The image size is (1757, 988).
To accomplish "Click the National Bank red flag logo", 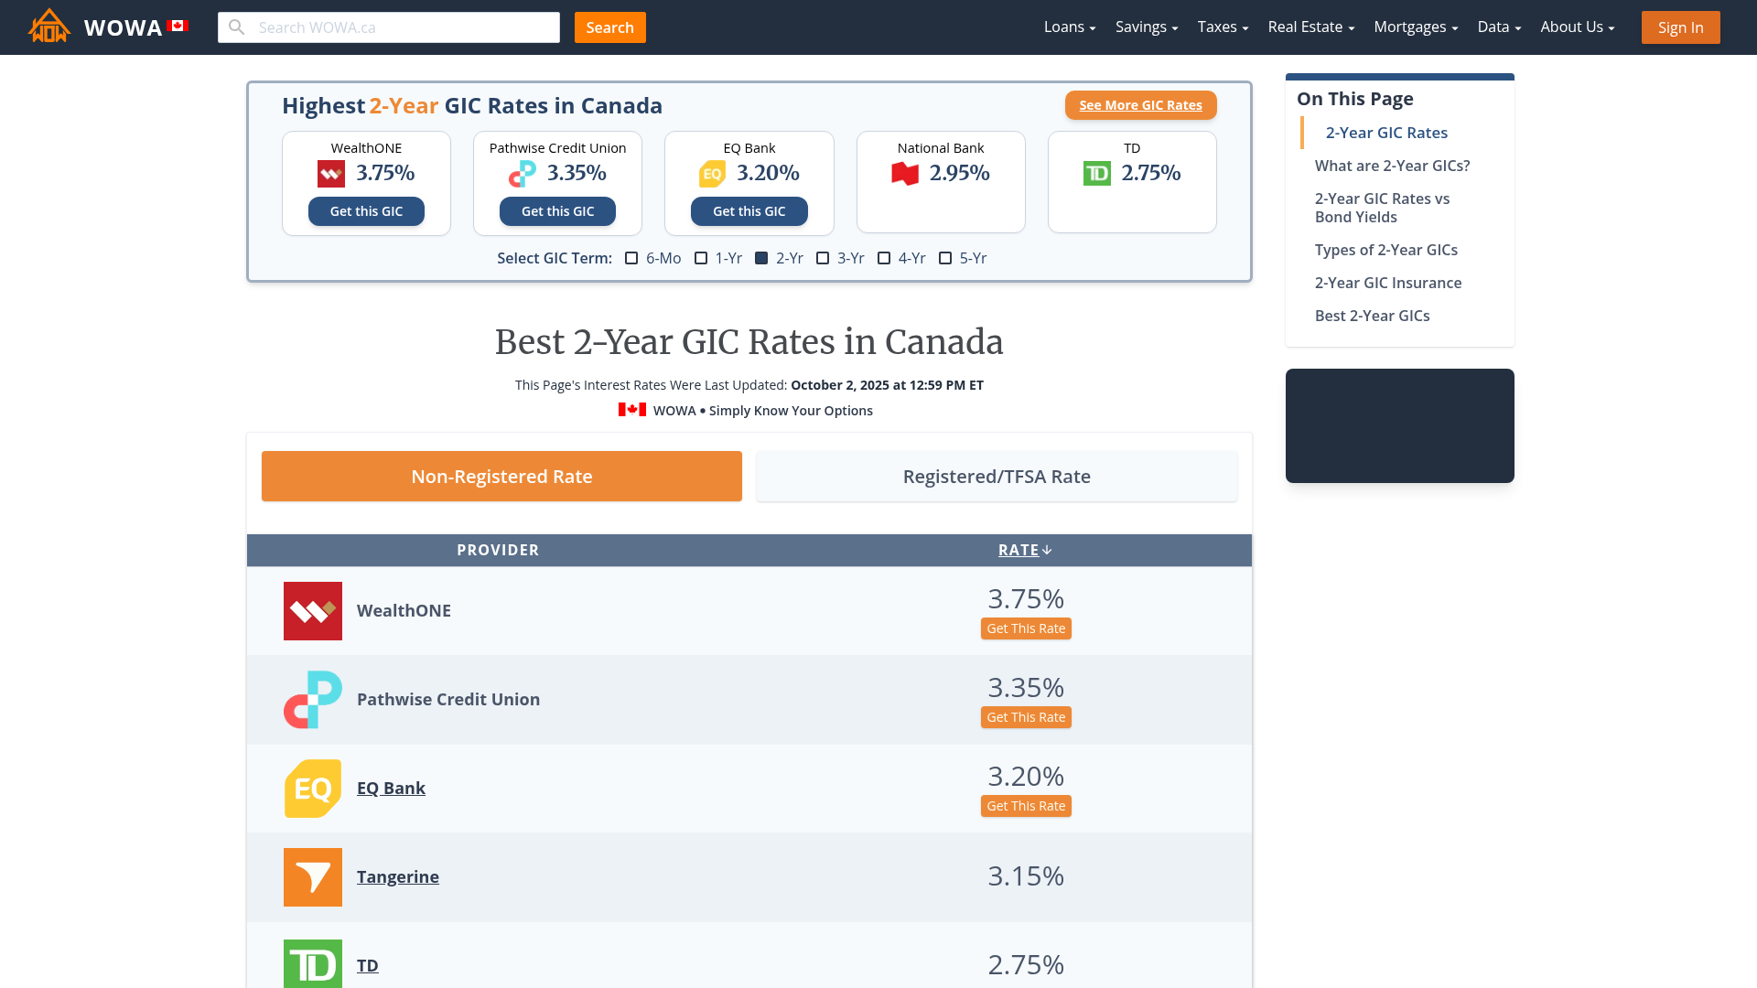I will point(904,174).
